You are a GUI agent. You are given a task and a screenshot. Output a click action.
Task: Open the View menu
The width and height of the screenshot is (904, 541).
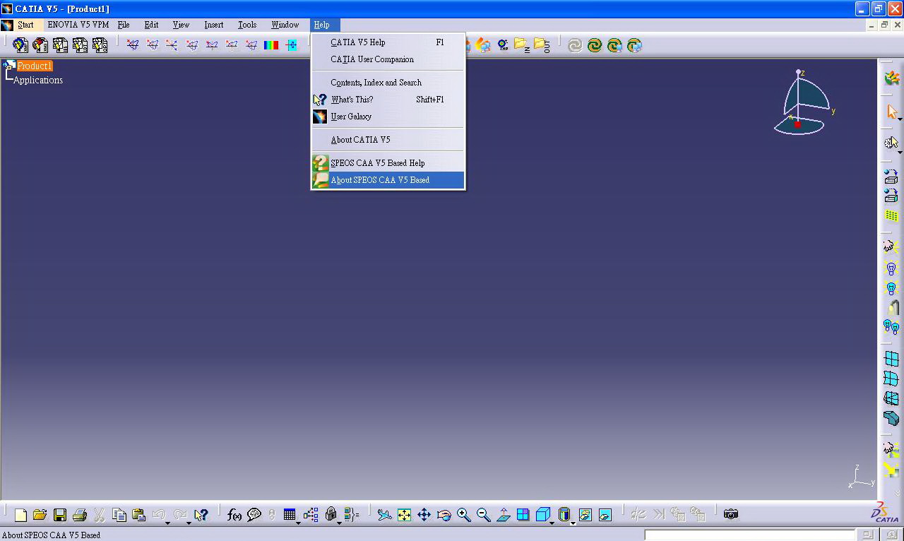coord(181,25)
